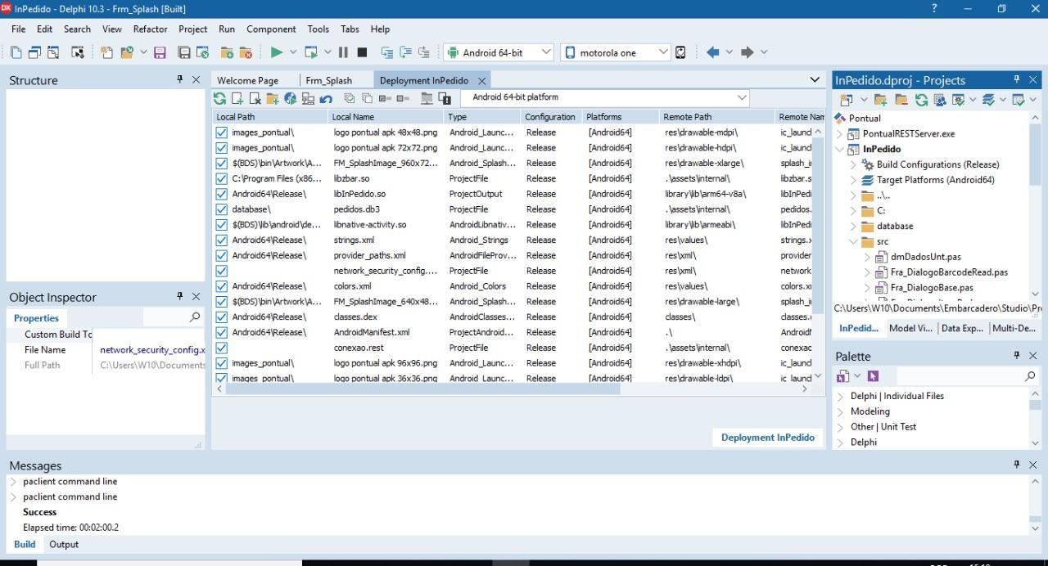Click the Add Featured Files folder icon
This screenshot has width=1048, height=566.
click(x=273, y=98)
